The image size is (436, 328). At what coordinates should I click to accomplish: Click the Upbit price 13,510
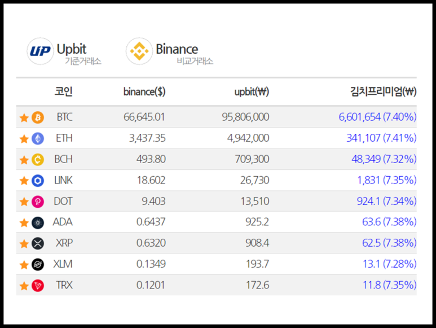click(x=255, y=201)
